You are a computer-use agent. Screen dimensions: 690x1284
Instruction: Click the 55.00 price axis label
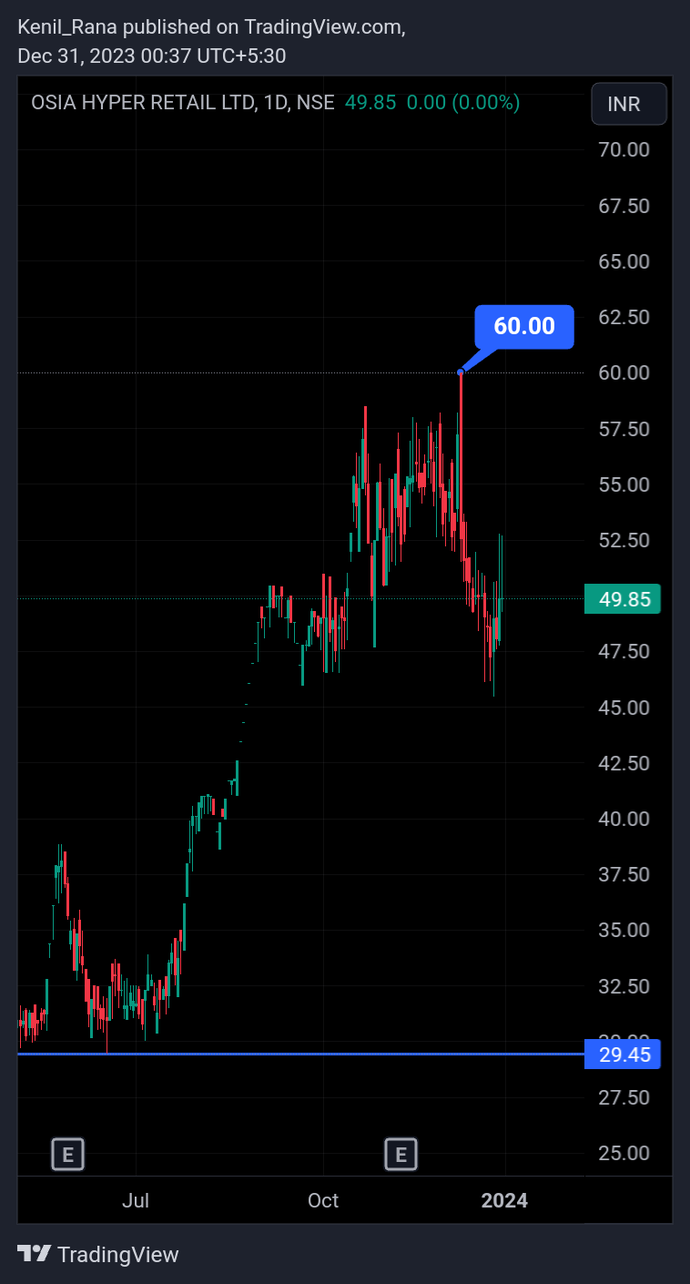tap(624, 484)
